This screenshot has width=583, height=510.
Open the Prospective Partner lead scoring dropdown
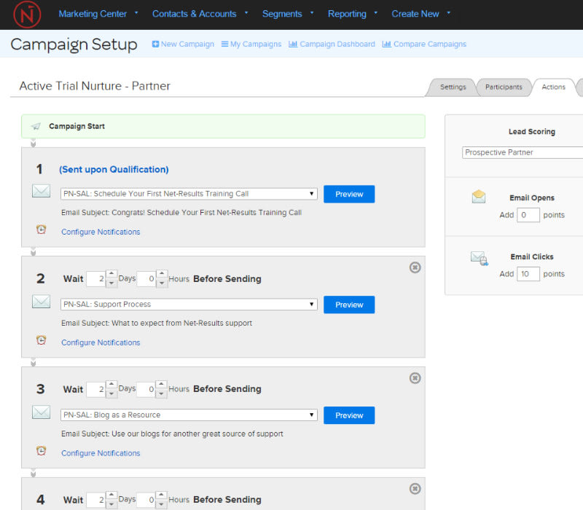(523, 152)
